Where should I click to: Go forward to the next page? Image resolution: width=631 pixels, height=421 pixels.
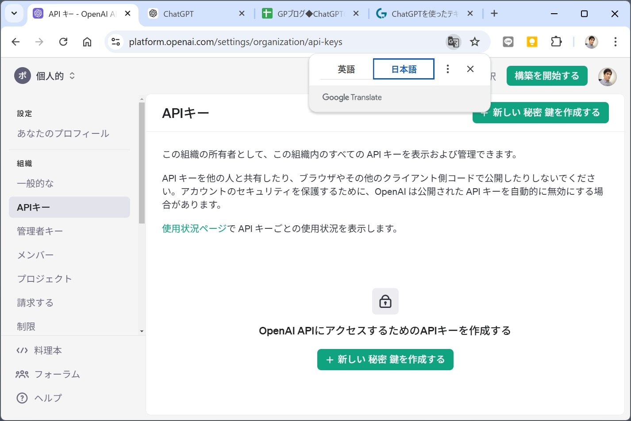point(39,42)
